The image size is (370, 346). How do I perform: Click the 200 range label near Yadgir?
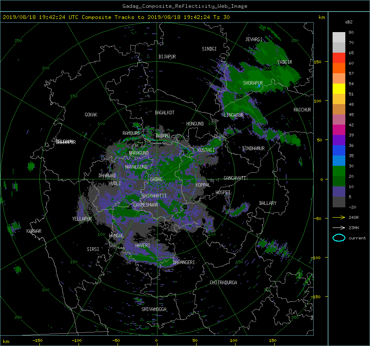tap(267, 68)
